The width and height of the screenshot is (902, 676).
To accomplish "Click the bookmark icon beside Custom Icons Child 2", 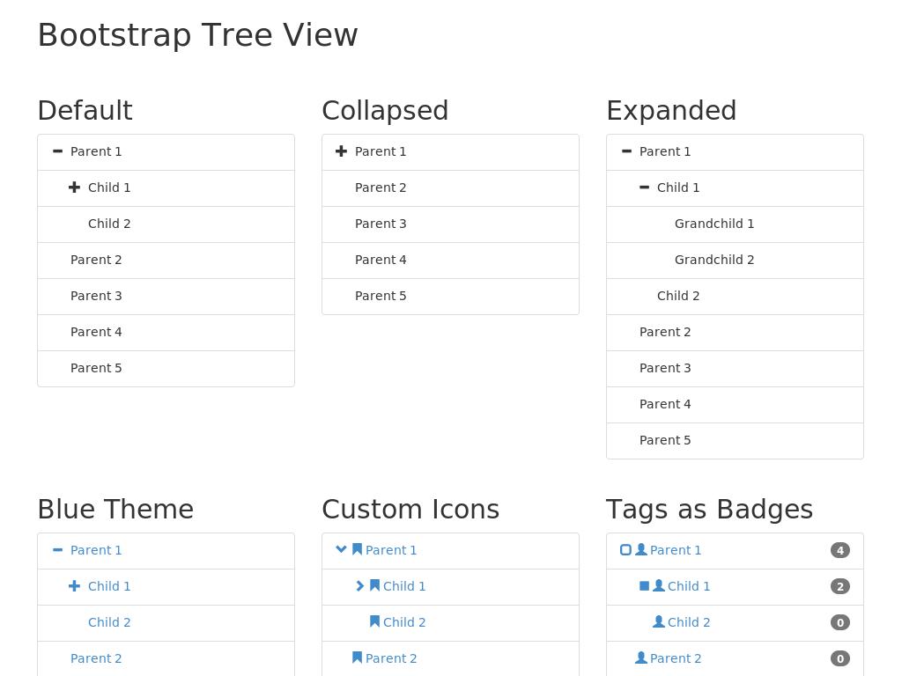I will point(374,621).
